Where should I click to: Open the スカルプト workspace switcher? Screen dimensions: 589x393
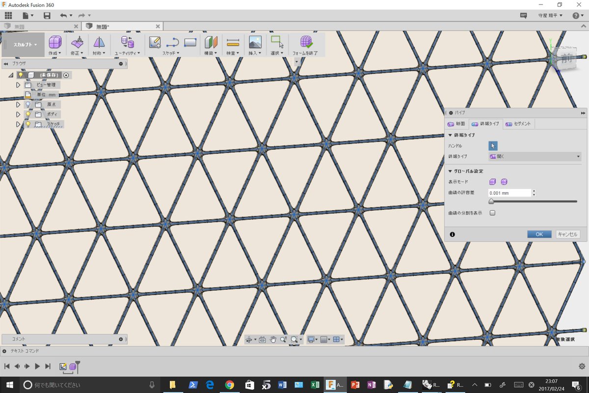[x=25, y=45]
